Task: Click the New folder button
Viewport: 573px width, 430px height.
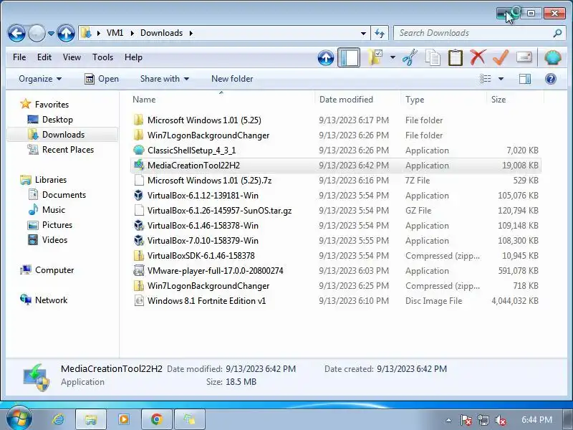Action: click(232, 79)
